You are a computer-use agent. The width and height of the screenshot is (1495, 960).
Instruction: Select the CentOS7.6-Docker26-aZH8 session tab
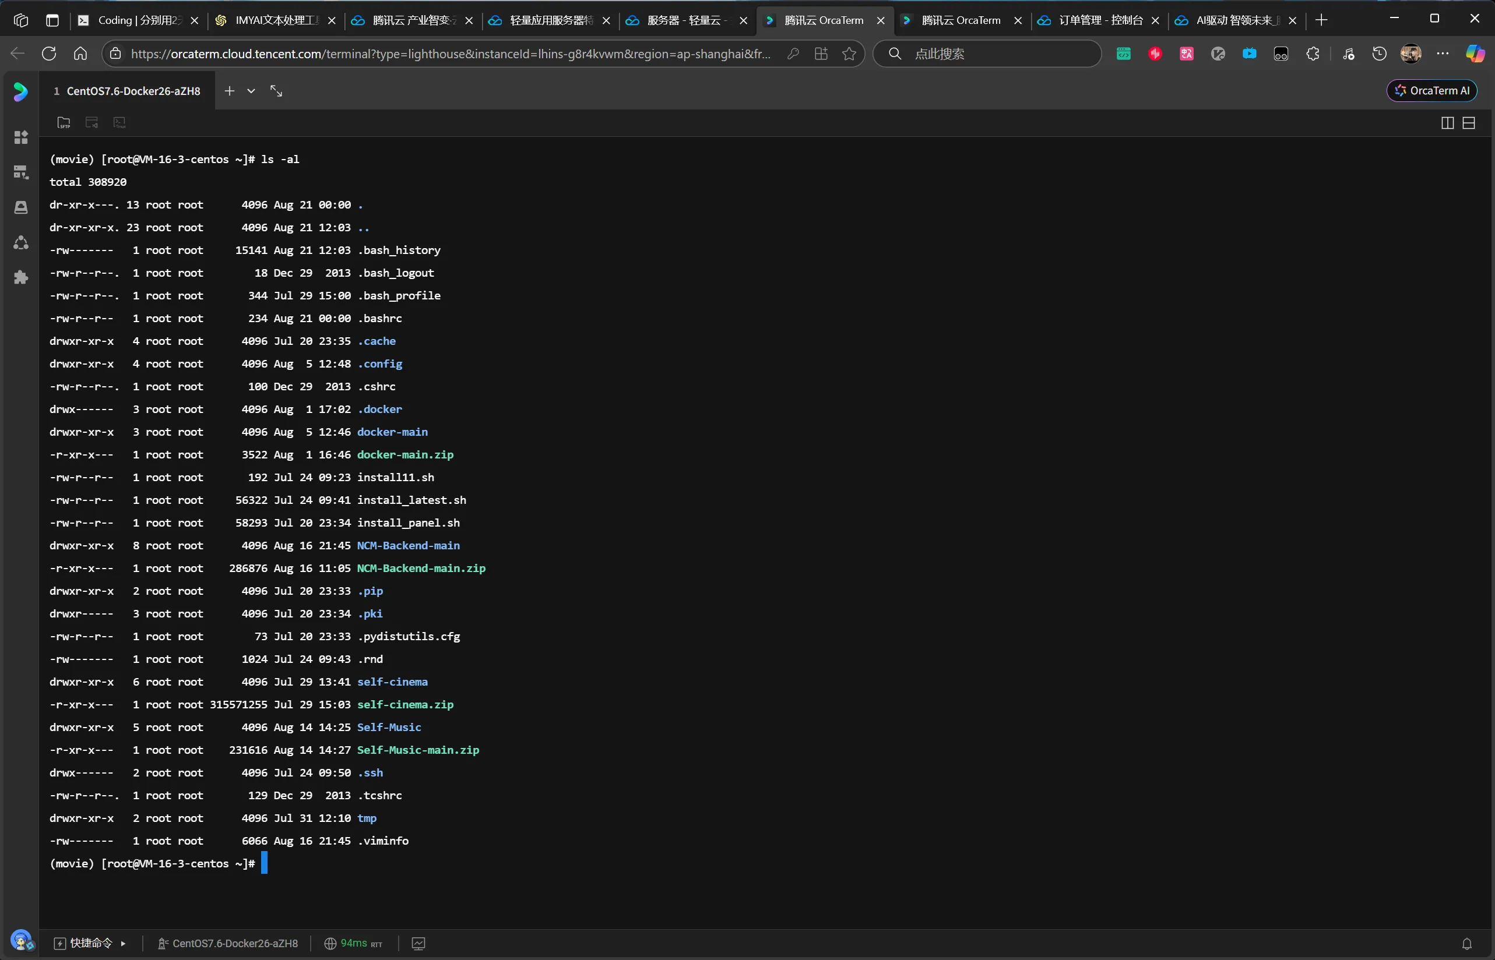[x=127, y=91]
